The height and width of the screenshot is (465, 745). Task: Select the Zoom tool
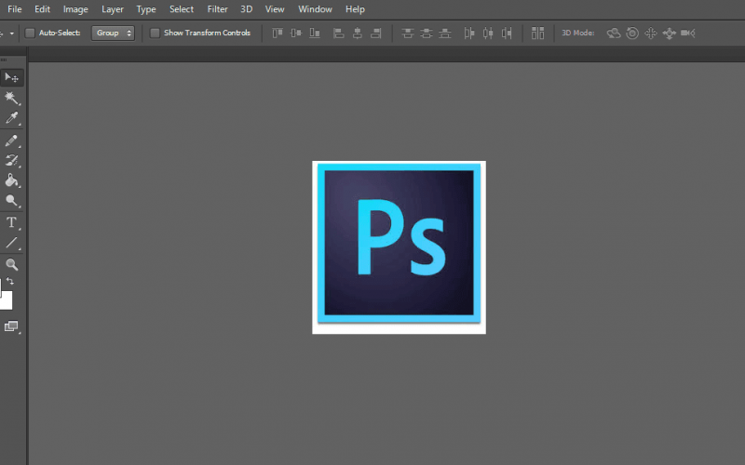click(11, 264)
